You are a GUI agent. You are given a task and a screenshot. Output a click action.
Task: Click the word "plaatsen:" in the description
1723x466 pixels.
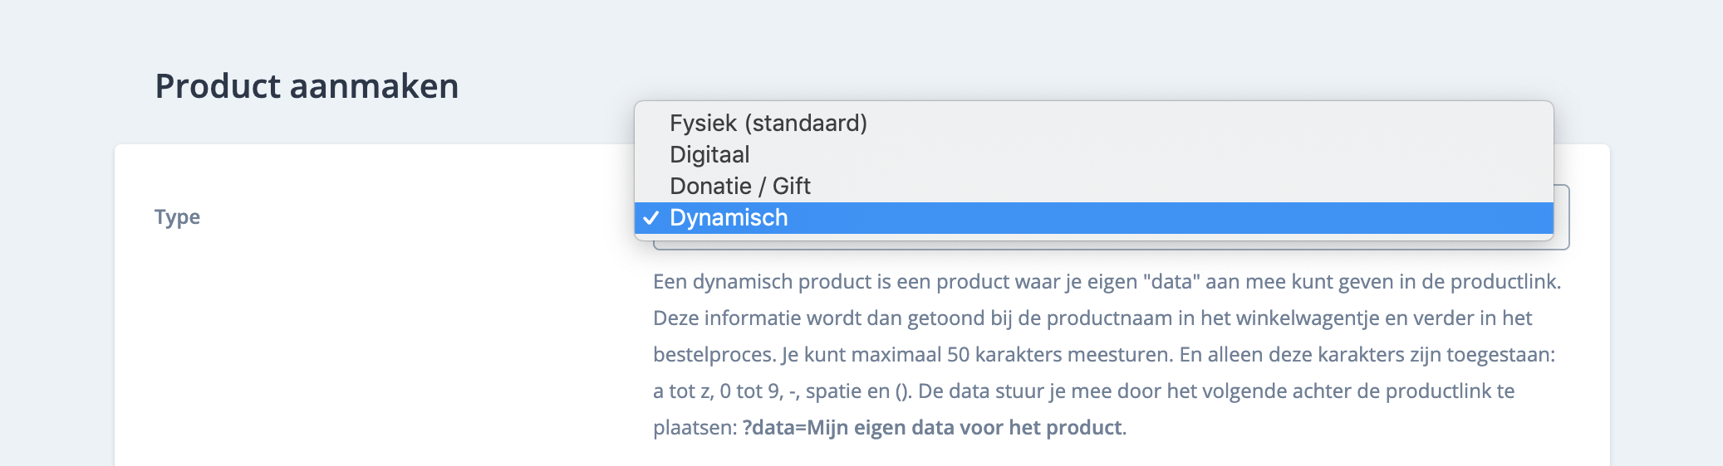(695, 428)
